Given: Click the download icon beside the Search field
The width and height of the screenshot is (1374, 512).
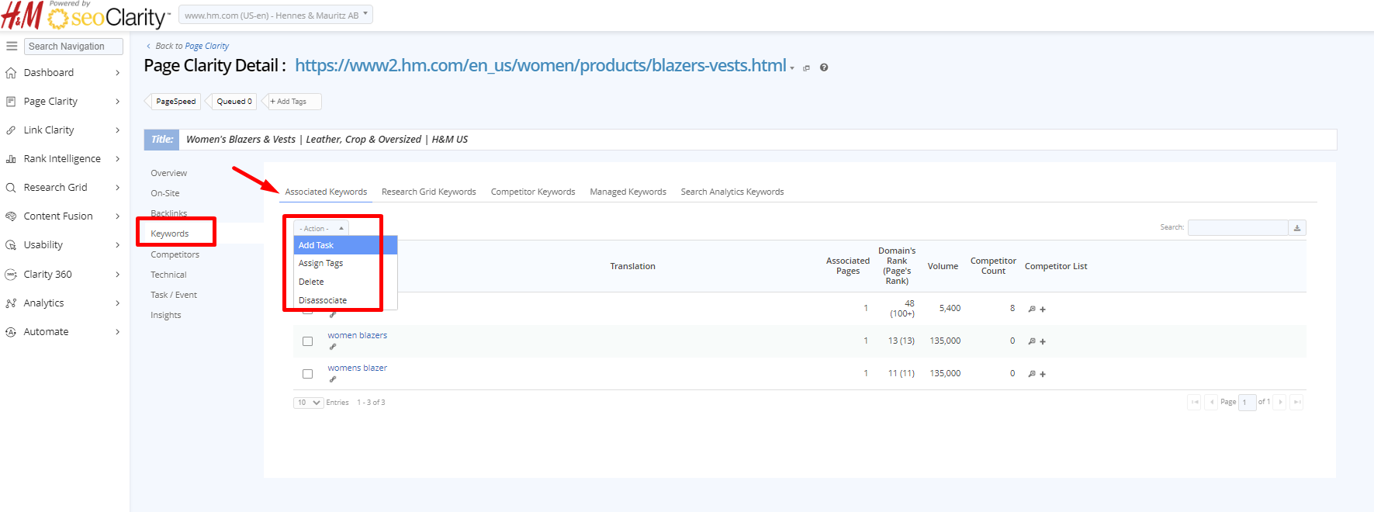Looking at the screenshot, I should pyautogui.click(x=1297, y=228).
